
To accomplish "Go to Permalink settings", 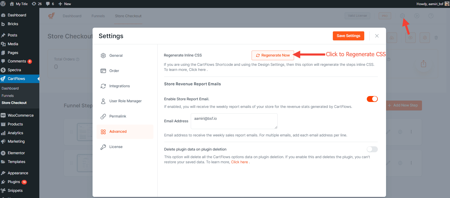I will click(118, 116).
